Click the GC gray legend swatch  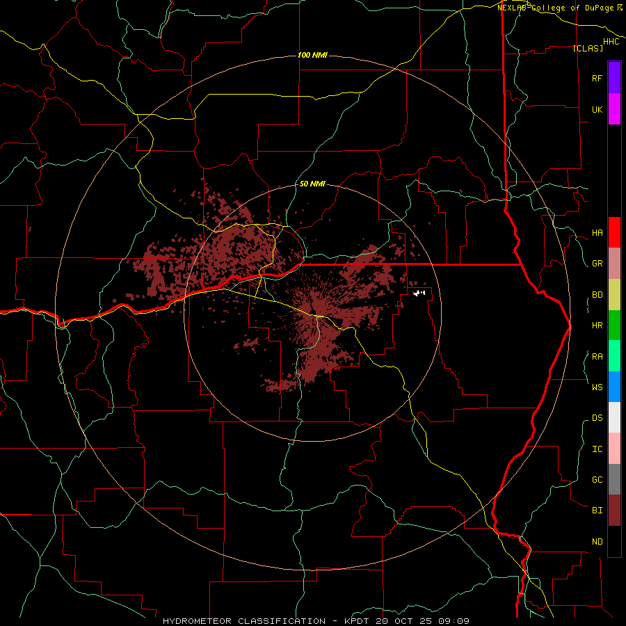614,479
